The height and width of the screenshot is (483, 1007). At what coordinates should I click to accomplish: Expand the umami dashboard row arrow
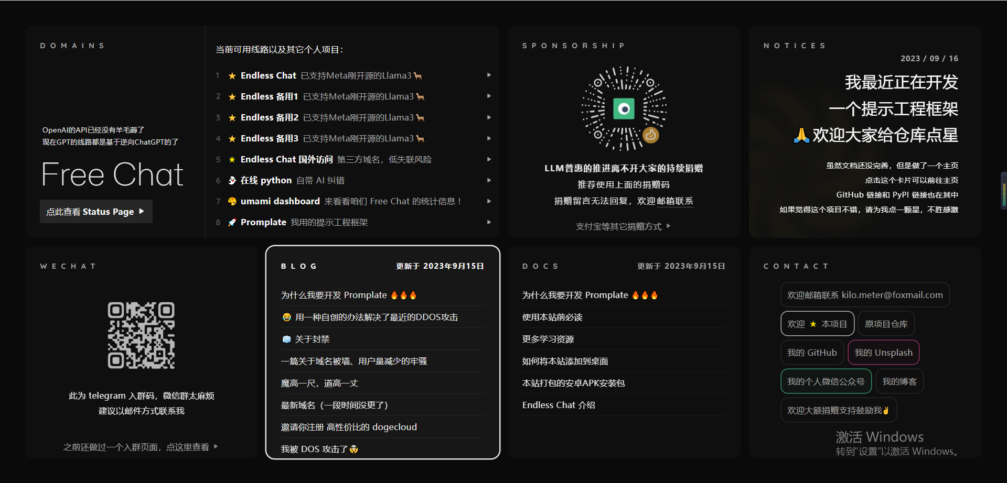click(489, 201)
